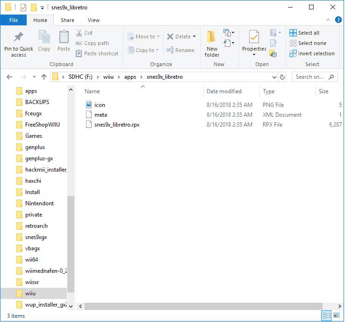Viewport: 345px width, 322px height.
Task: Click right arrow of the horizontal scrollbar
Action: [x=340, y=307]
